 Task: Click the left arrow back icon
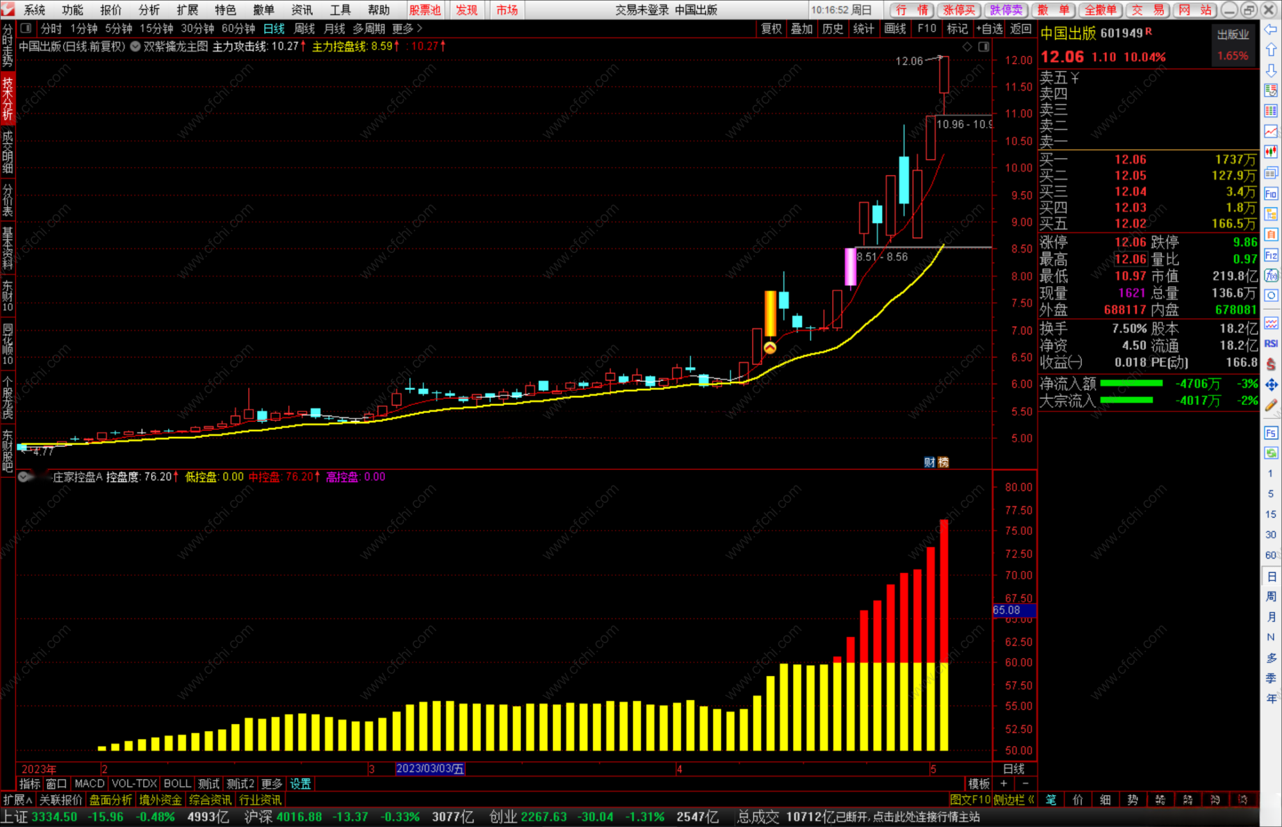[x=1271, y=29]
